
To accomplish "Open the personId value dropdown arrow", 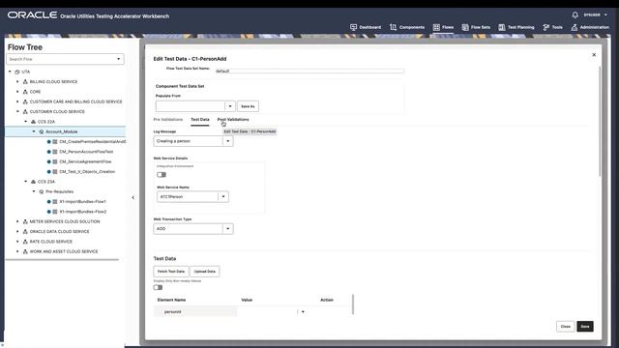I will pos(303,311).
